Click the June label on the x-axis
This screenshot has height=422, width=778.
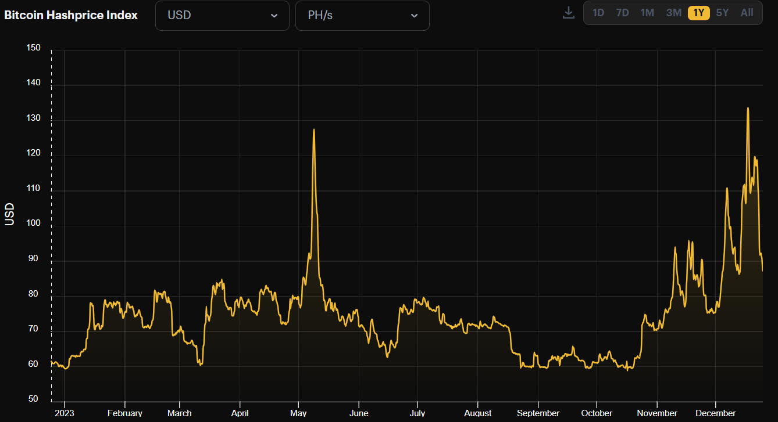click(x=359, y=413)
